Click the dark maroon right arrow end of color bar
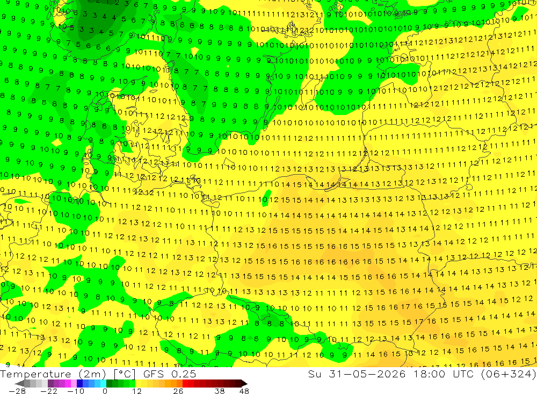Image resolution: width=537 pixels, height=394 pixels. pyautogui.click(x=244, y=383)
